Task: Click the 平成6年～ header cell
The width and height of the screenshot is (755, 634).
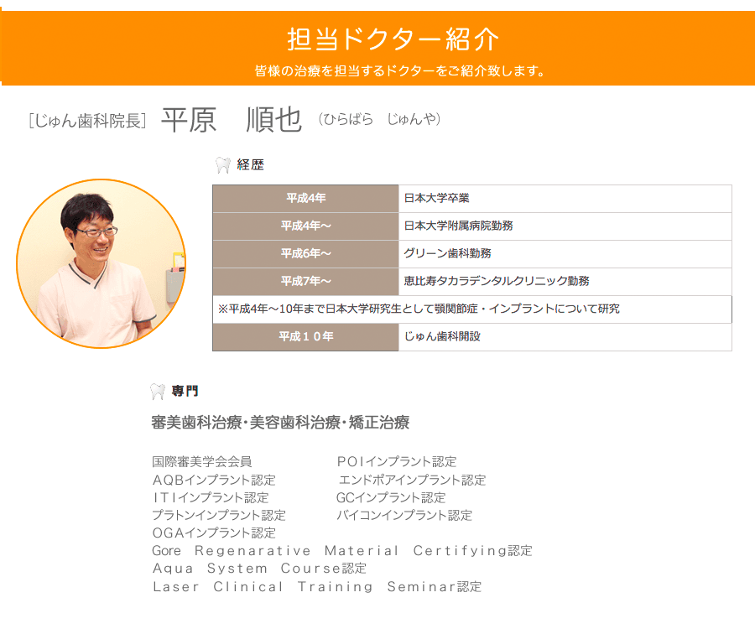Action: coord(305,254)
